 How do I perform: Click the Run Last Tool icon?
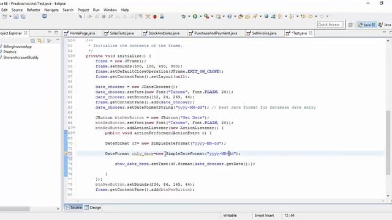[206, 16]
